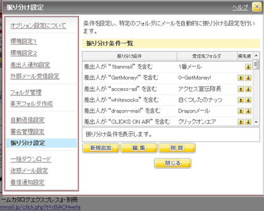Screen dimensions: 264x211
Task: Open the click.php URL in the background window
Action: point(40,207)
